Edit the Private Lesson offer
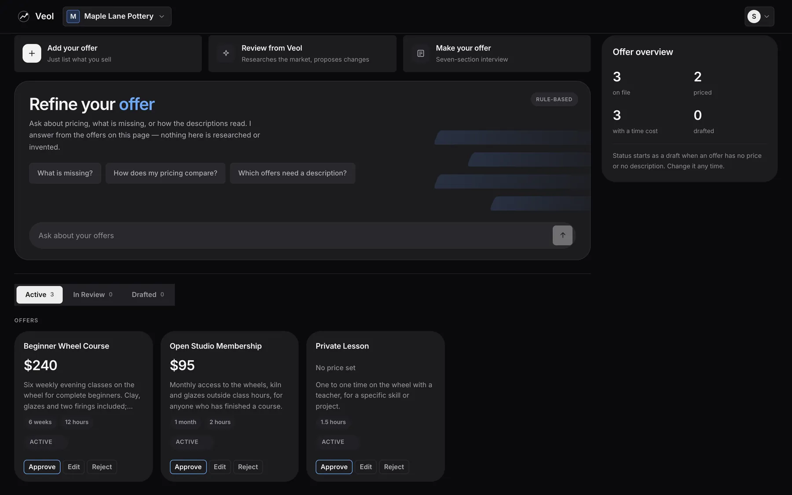Image resolution: width=792 pixels, height=495 pixels. pyautogui.click(x=366, y=467)
